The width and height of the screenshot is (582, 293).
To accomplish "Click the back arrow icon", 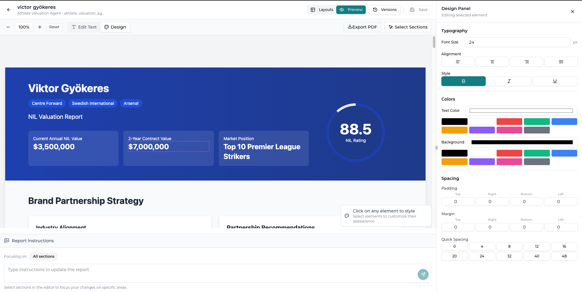I will pos(9,10).
